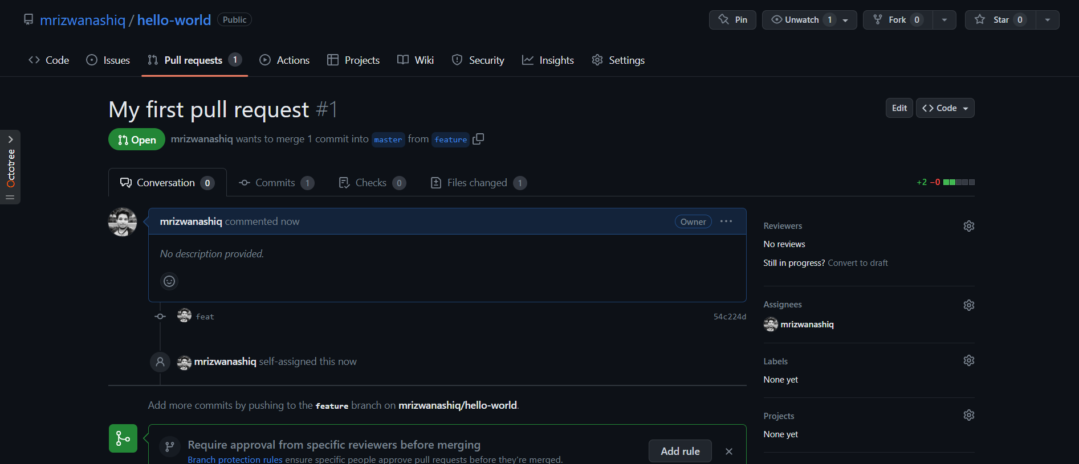Switch to the Checks tab

pyautogui.click(x=372, y=183)
